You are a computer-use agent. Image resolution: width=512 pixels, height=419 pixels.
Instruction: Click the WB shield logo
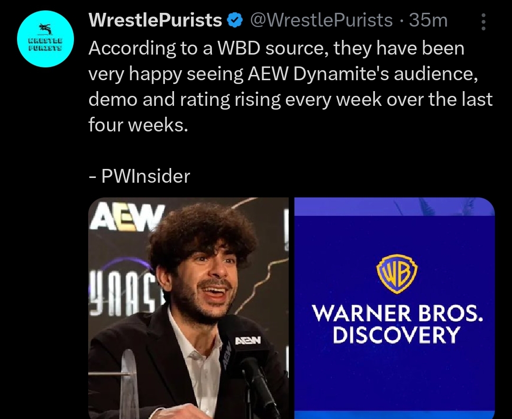[x=397, y=273]
